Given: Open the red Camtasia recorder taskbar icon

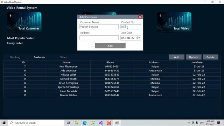Looking at the screenshot, I should click(x=109, y=123).
